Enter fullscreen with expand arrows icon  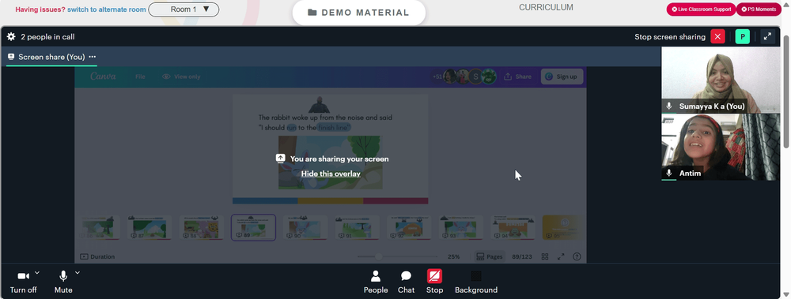point(767,37)
